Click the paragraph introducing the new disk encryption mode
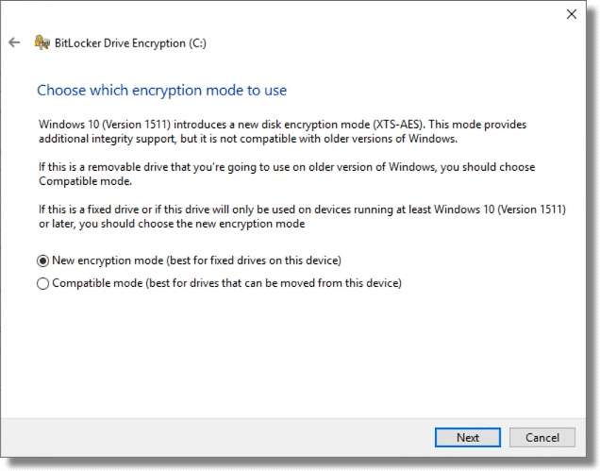Image resolution: width=600 pixels, height=471 pixels. click(283, 132)
